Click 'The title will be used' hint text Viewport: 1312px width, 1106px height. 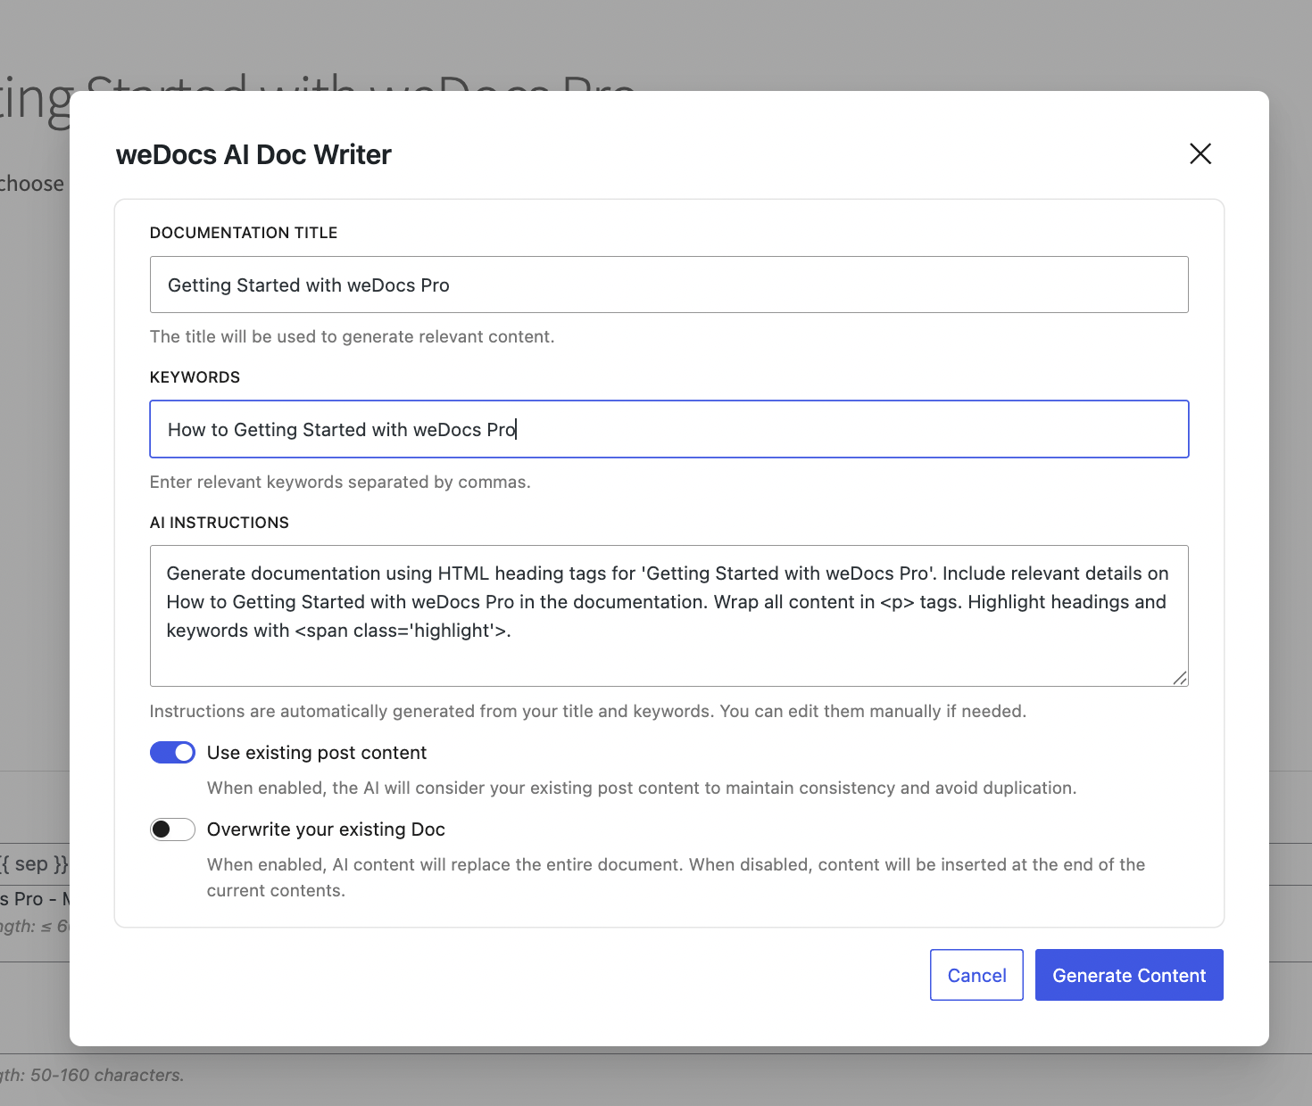[x=352, y=336]
